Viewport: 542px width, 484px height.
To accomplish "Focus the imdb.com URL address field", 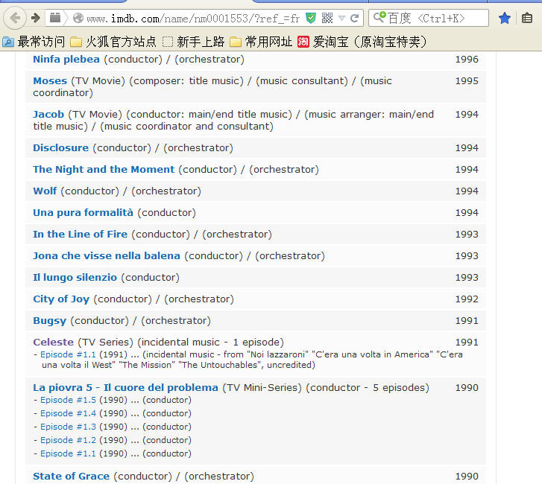I will [x=193, y=19].
